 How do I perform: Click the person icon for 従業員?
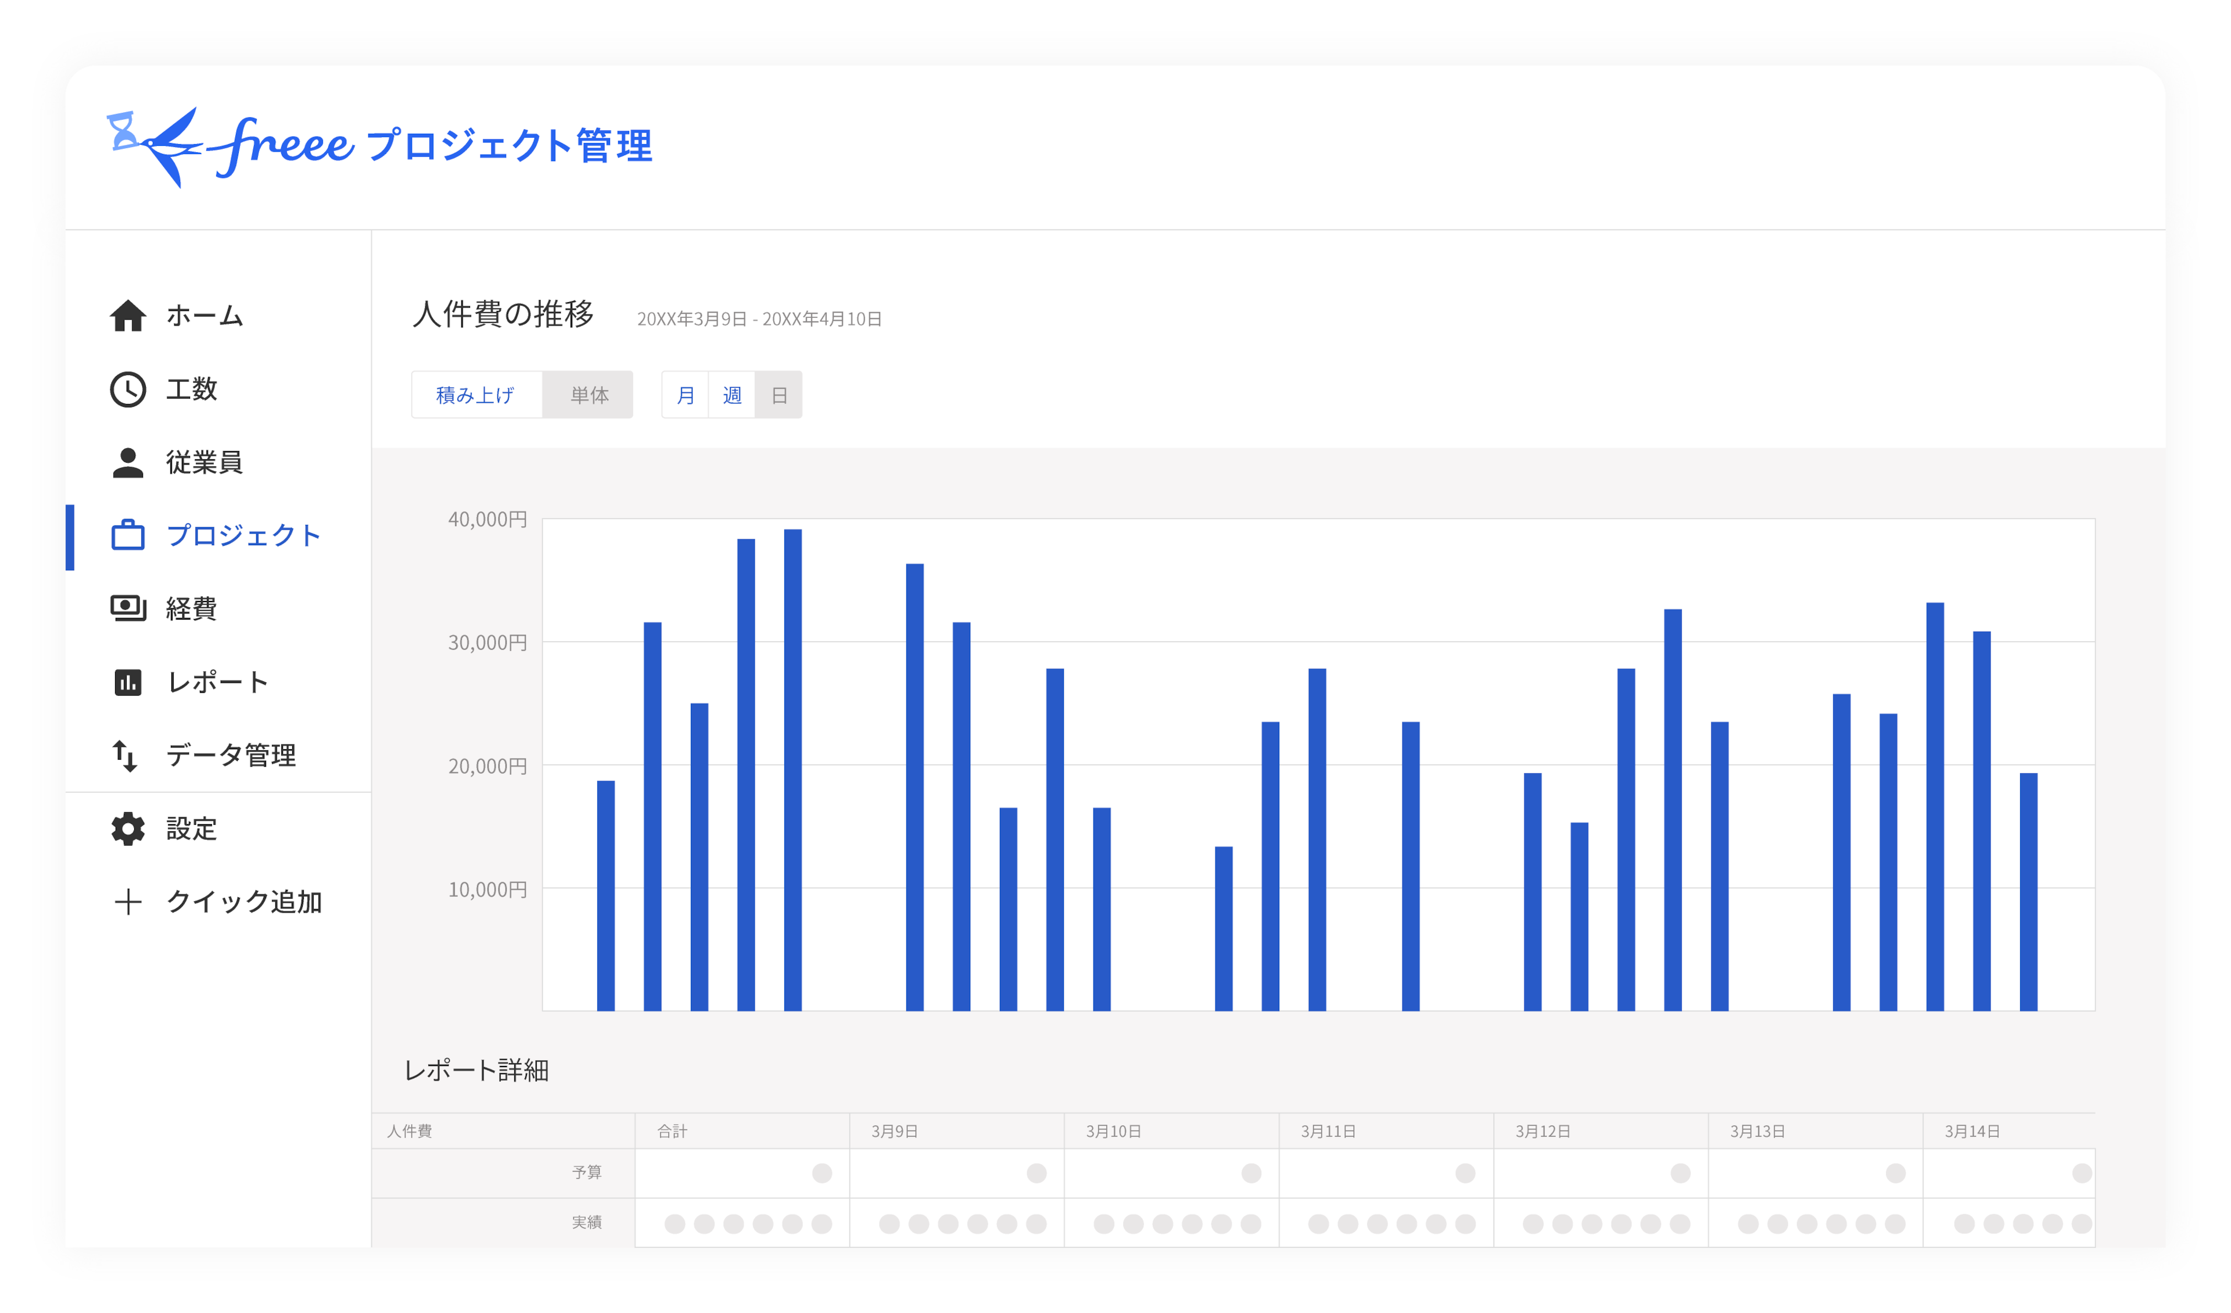[127, 463]
